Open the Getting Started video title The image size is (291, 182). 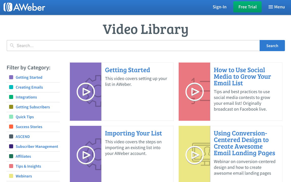(x=128, y=70)
